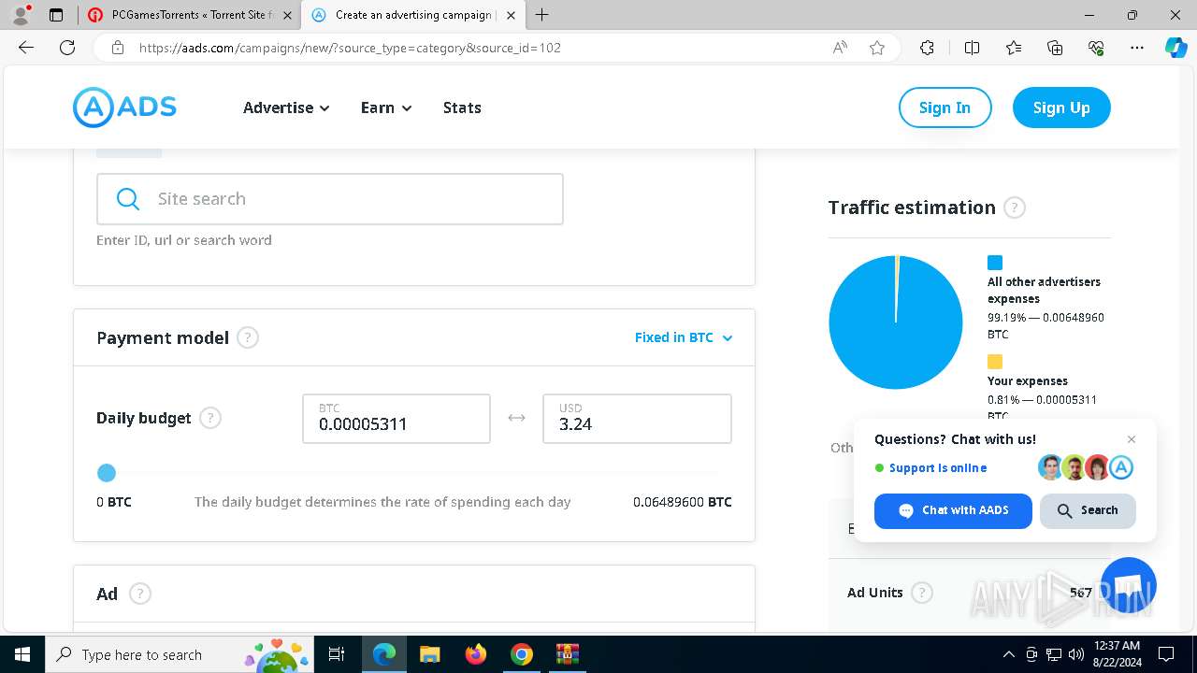Screen dimensions: 1197x673
Task: Open a new browser tab
Action: click(542, 15)
